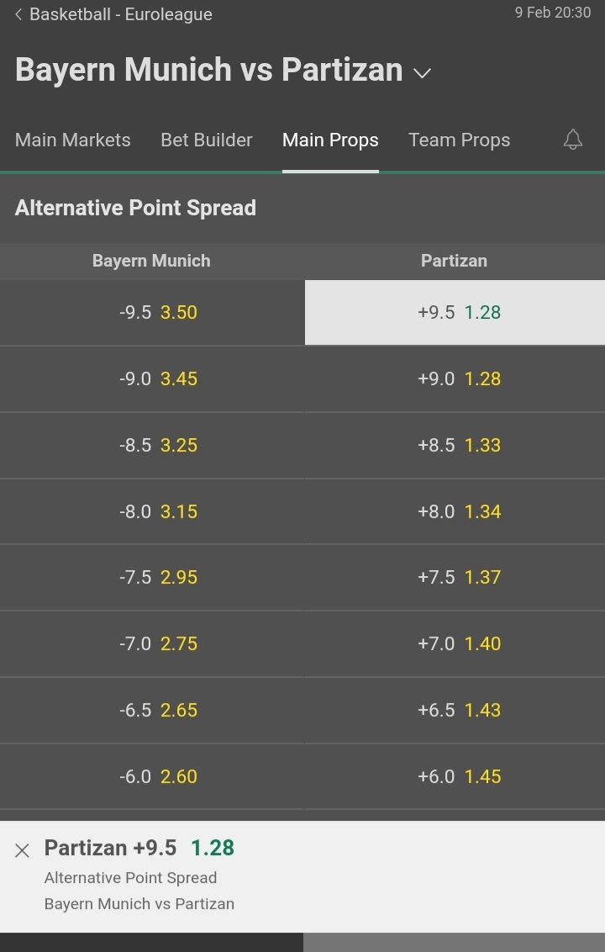
Task: Pick Bayern Munich -8.5 at 3.25
Action: point(152,445)
